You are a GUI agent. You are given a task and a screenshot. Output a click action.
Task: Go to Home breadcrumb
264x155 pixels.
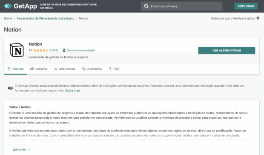8,18
